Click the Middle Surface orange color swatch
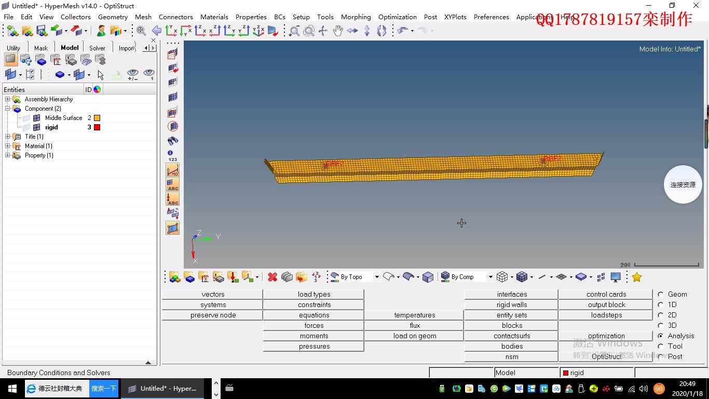Viewport: 709px width, 399px height. [97, 118]
